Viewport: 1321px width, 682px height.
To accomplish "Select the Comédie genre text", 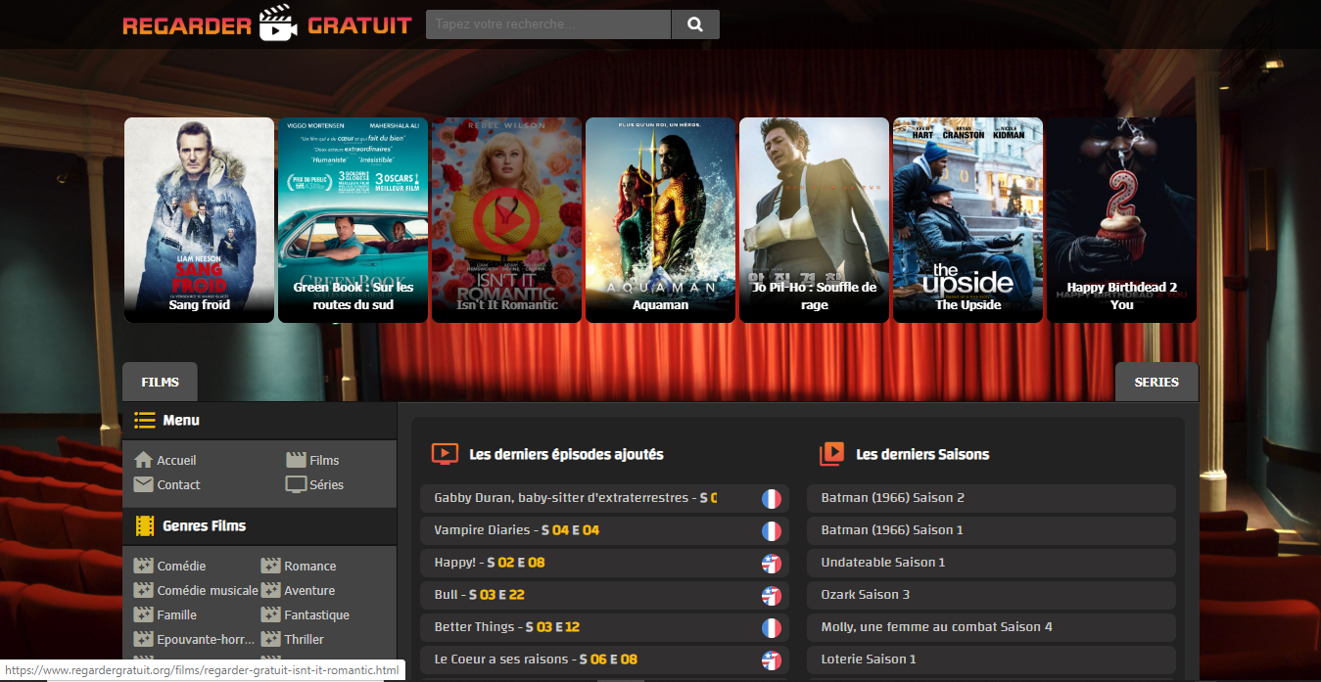I will 181,567.
